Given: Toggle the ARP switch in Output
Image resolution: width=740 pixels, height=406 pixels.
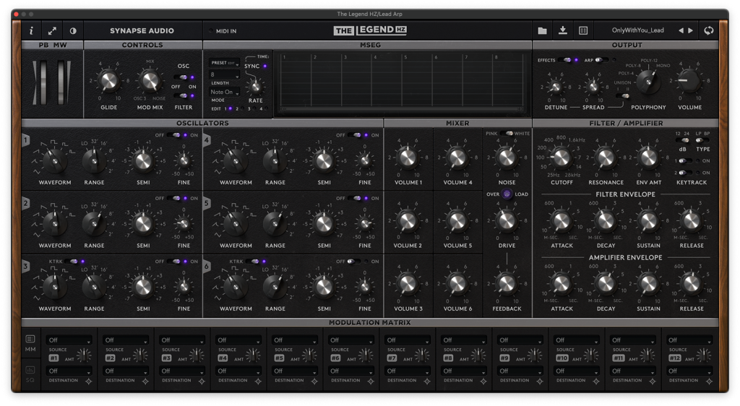Looking at the screenshot, I should click(x=601, y=60).
